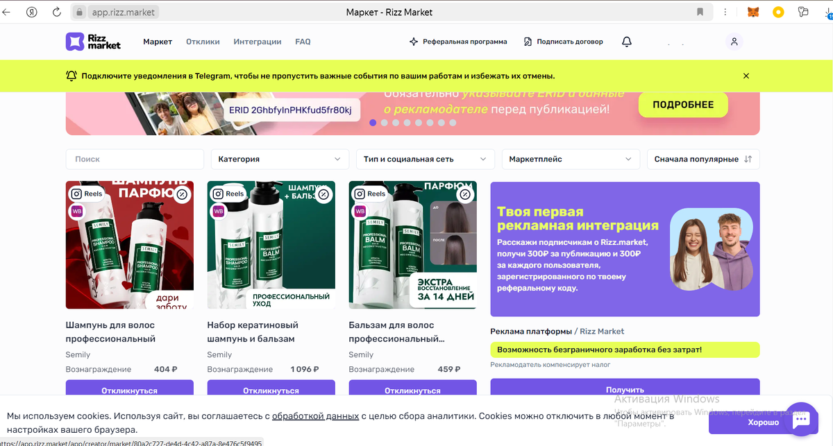Expand the Маркетплейс filter dropdown

click(571, 159)
